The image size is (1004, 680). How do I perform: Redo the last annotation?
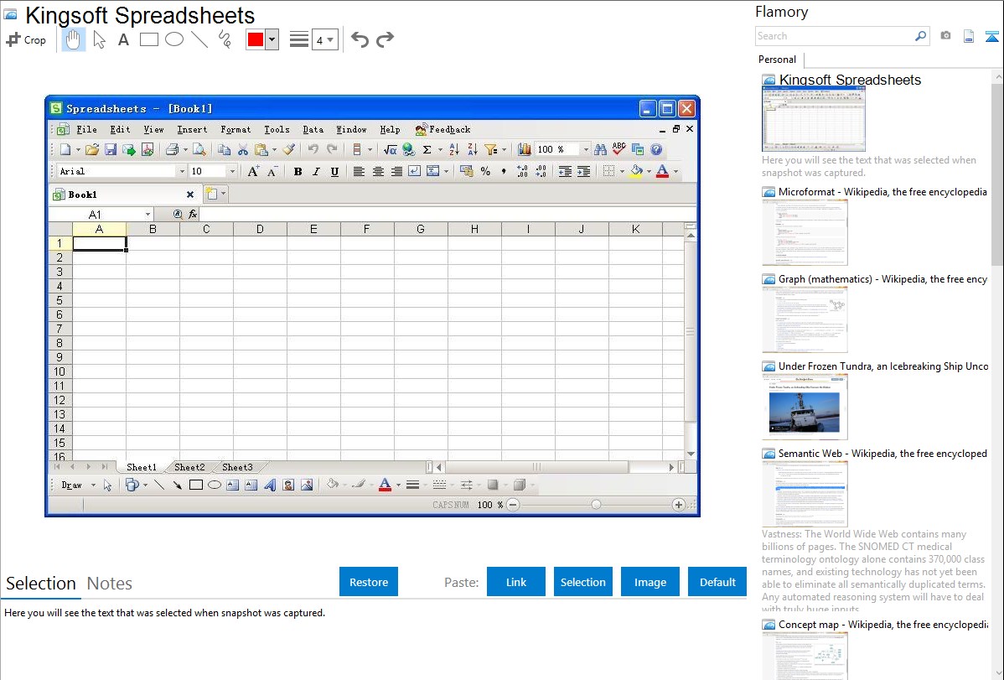point(386,39)
